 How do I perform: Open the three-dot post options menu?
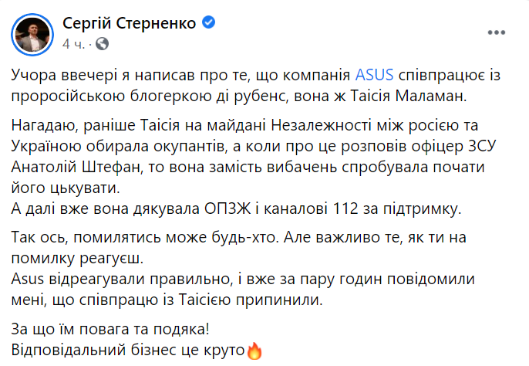[x=497, y=32]
